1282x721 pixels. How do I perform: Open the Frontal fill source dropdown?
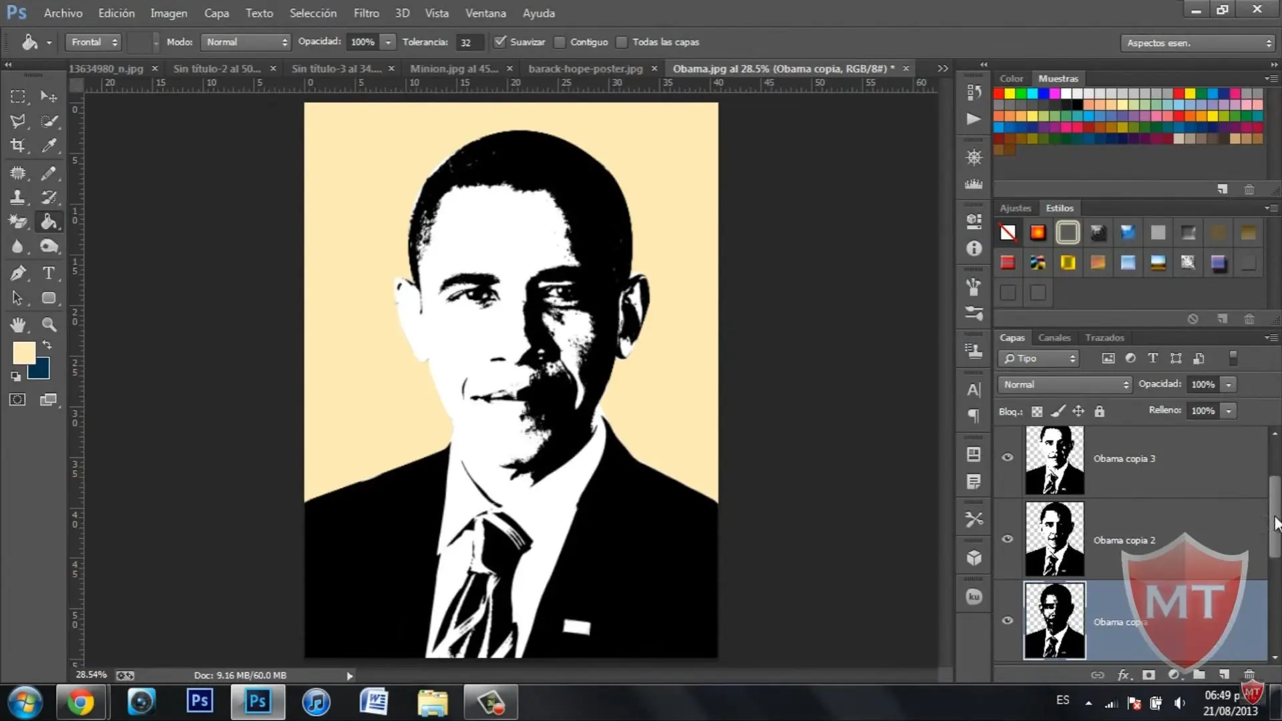(x=93, y=42)
